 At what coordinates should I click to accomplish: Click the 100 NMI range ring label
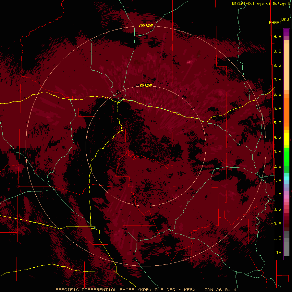point(146,26)
